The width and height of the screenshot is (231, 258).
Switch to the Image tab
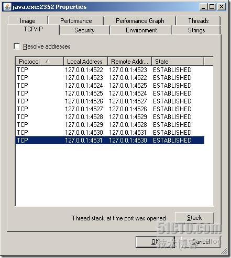(28, 21)
